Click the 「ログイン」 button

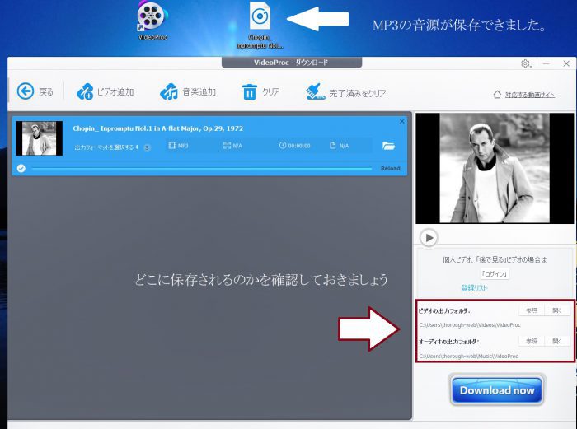[495, 274]
